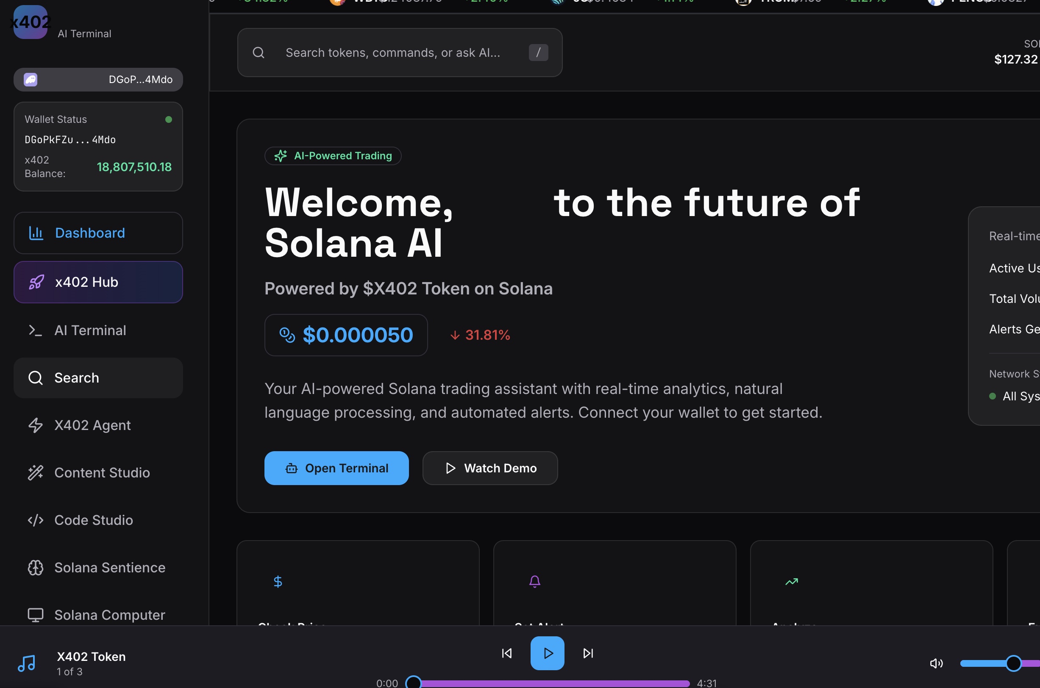Viewport: 1040px width, 688px height.
Task: Click the search tokens input field
Action: point(399,53)
